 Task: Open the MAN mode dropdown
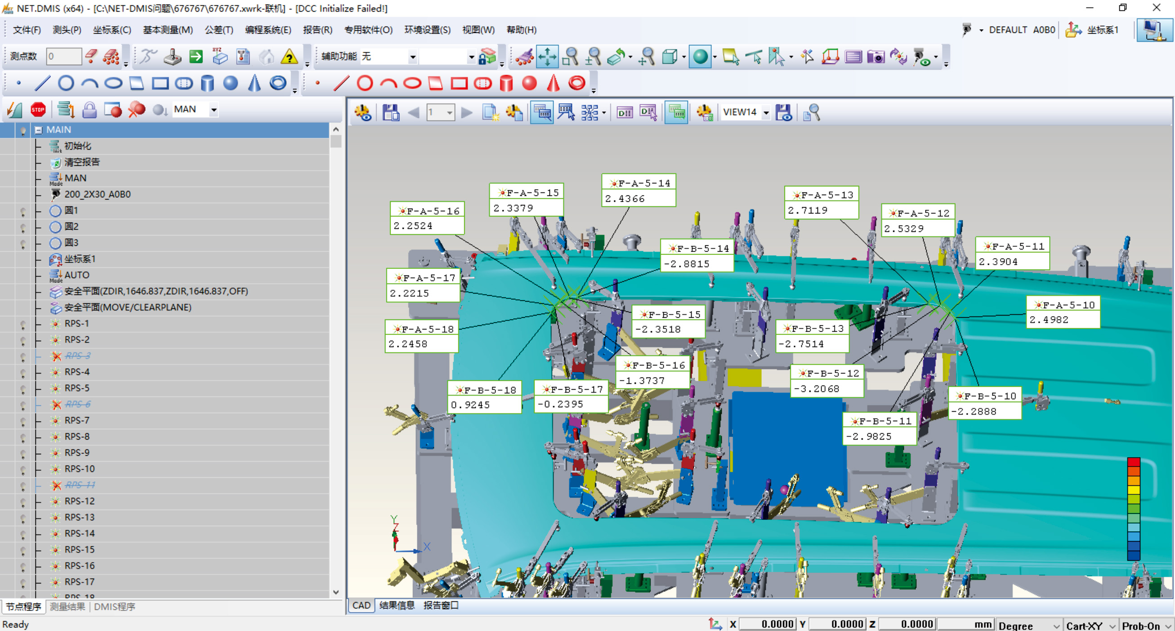coord(214,109)
